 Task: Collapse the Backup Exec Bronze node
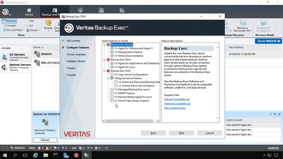(x=104, y=45)
